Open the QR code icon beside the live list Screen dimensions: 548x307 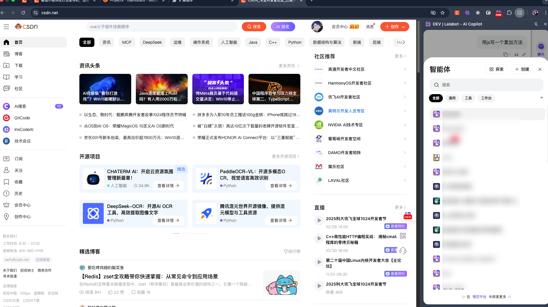tap(402, 236)
